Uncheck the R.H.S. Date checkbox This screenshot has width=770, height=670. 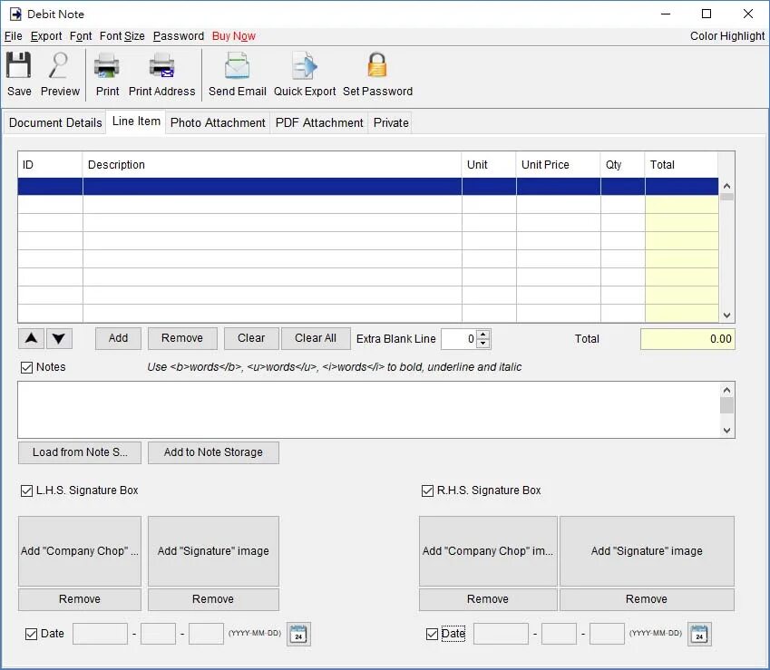coord(432,634)
